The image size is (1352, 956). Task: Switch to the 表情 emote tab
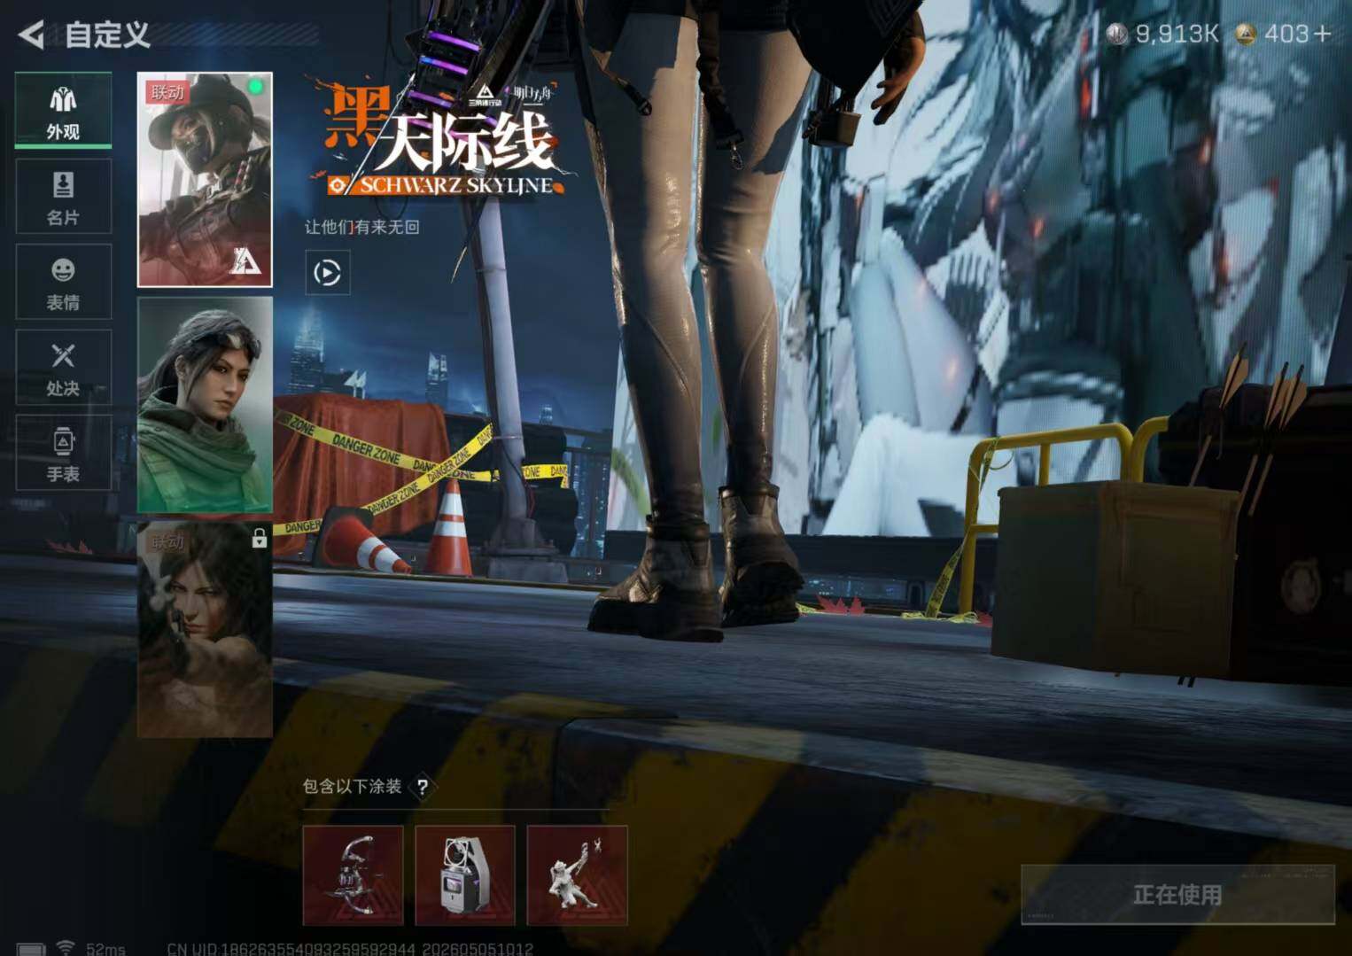click(x=63, y=282)
